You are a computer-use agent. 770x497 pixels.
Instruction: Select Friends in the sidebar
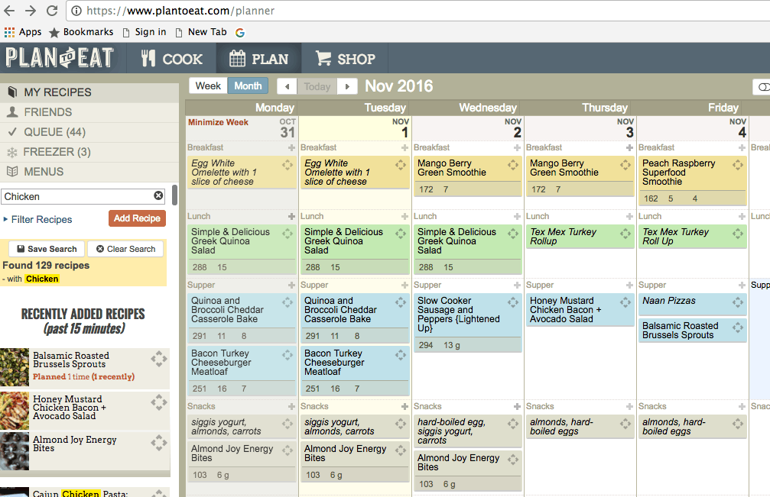point(89,112)
